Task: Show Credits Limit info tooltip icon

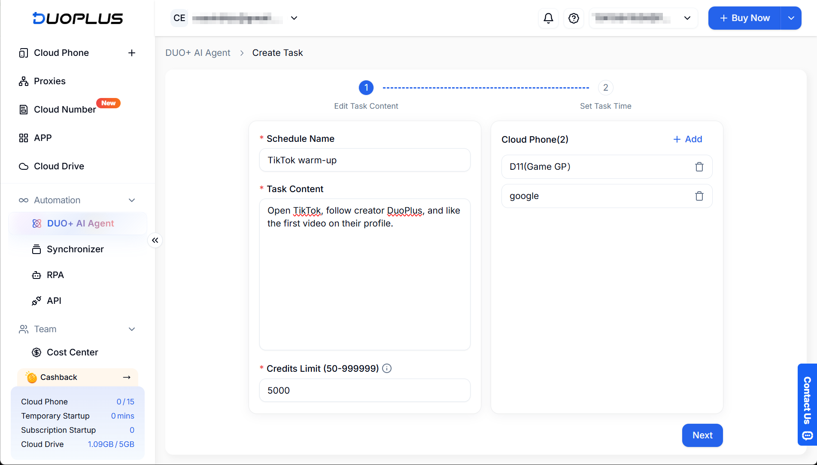Action: (x=387, y=368)
